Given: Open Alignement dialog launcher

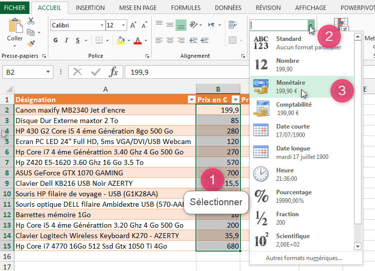Looking at the screenshot, I should (243, 56).
